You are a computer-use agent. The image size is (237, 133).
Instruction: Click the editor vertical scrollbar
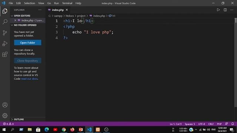(x=236, y=62)
